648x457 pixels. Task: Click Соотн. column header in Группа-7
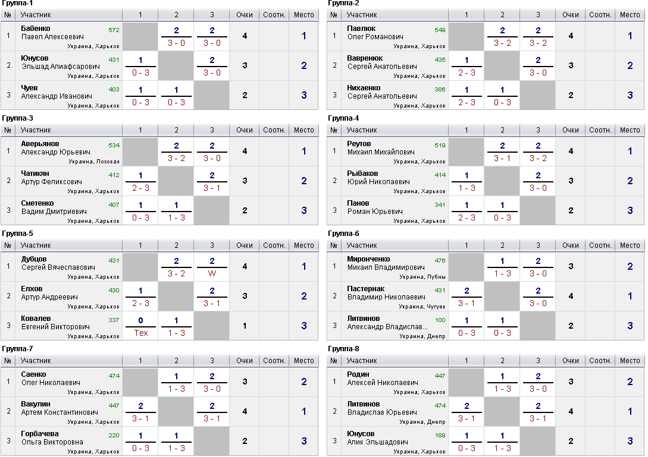click(274, 360)
